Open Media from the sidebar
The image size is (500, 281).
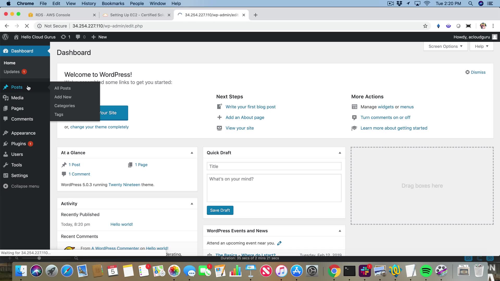coord(17,98)
